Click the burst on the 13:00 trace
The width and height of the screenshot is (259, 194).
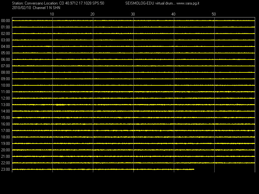[60, 104]
